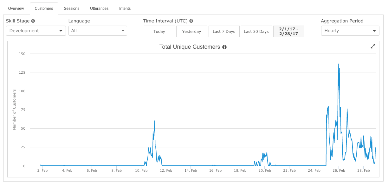The height and width of the screenshot is (185, 388).
Task: Open the Hourly aggregation period menu
Action: tap(350, 31)
